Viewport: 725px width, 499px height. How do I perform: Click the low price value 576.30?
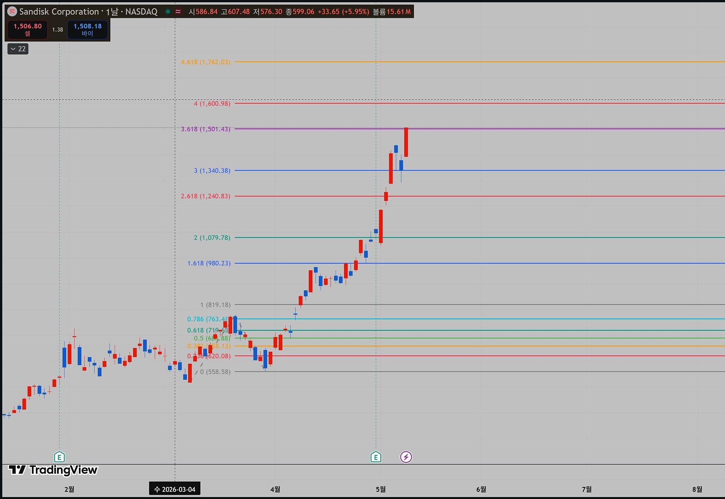click(271, 12)
